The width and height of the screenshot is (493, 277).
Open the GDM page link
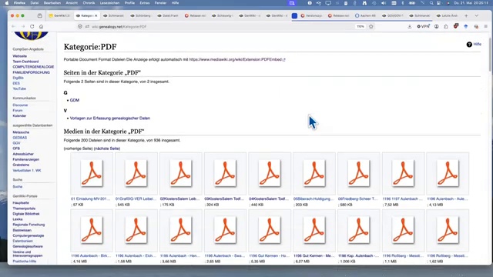click(75, 100)
